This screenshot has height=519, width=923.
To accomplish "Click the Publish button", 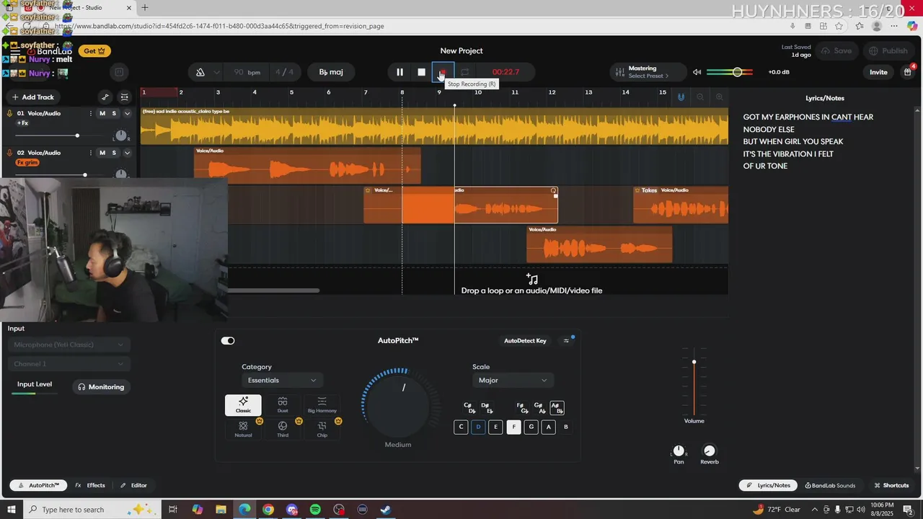I will pyautogui.click(x=888, y=51).
